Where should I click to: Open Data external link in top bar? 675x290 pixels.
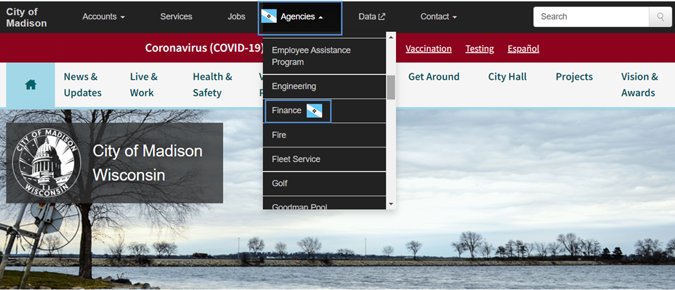(372, 17)
